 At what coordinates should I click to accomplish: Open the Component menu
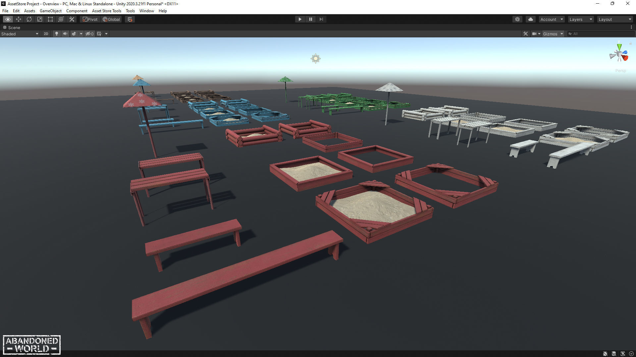[x=77, y=11]
